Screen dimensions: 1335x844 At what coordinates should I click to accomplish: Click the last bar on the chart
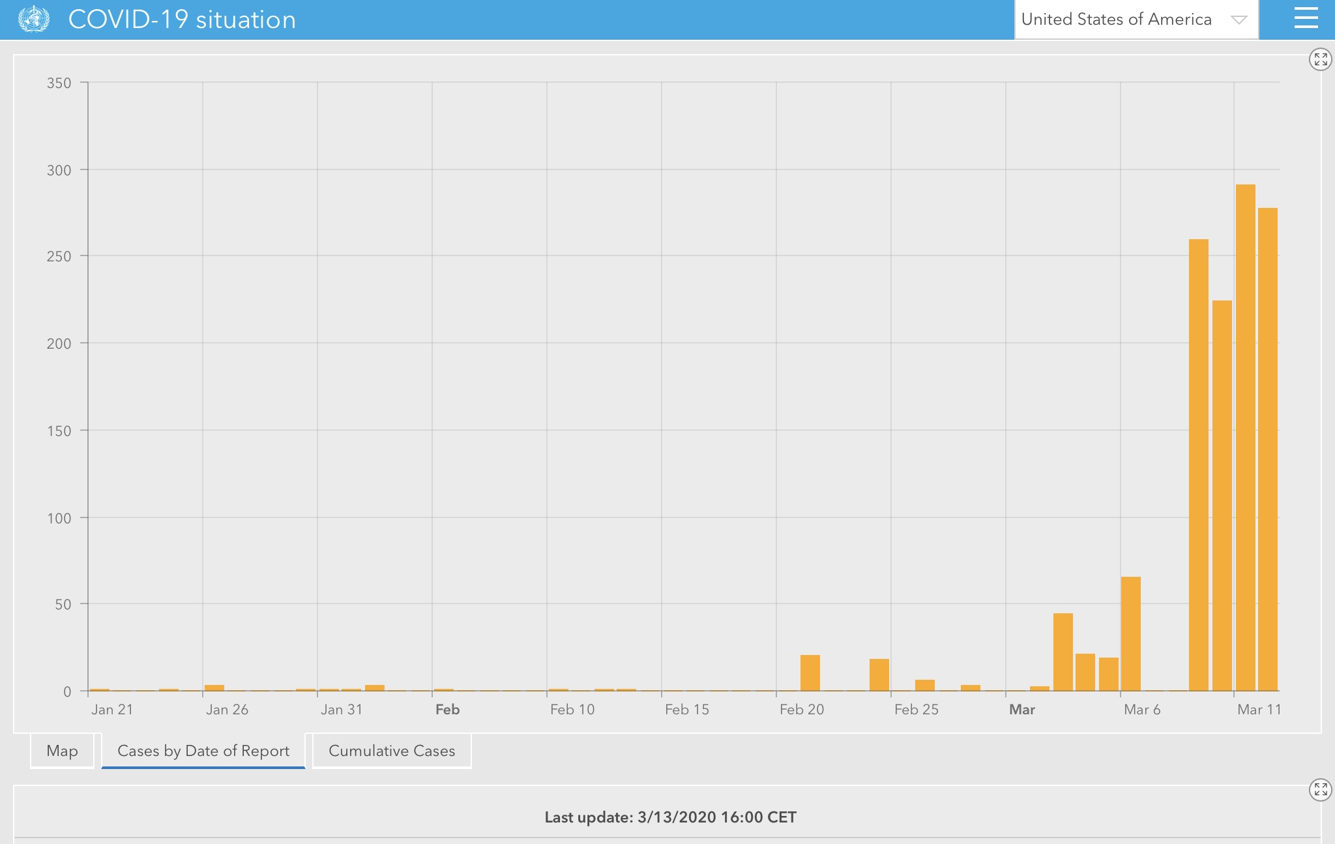tap(1267, 450)
